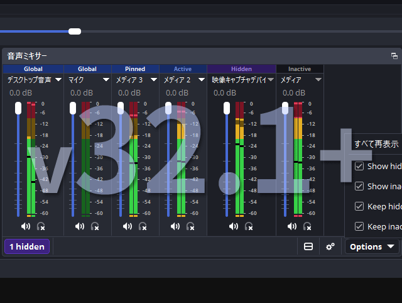Toggle monitoring headphone icon for Inactive メディア
This screenshot has width=402, height=303.
(307, 226)
